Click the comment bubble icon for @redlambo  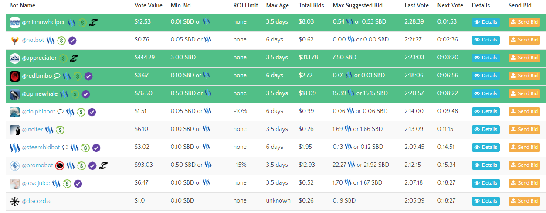57,76
